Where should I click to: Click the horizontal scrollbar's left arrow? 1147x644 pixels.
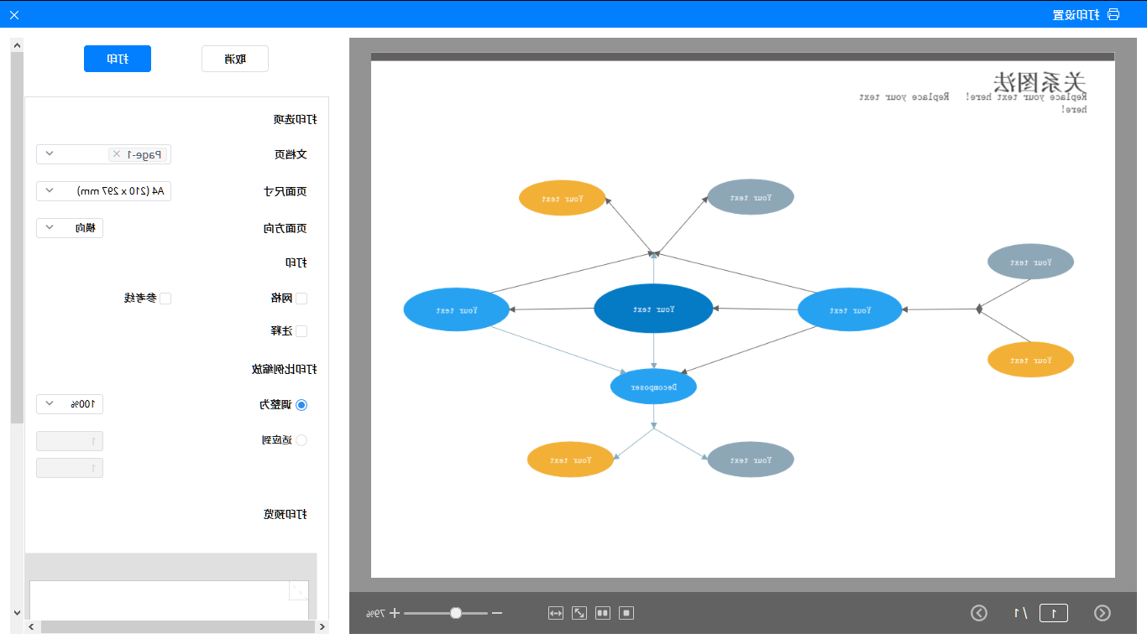[31, 627]
